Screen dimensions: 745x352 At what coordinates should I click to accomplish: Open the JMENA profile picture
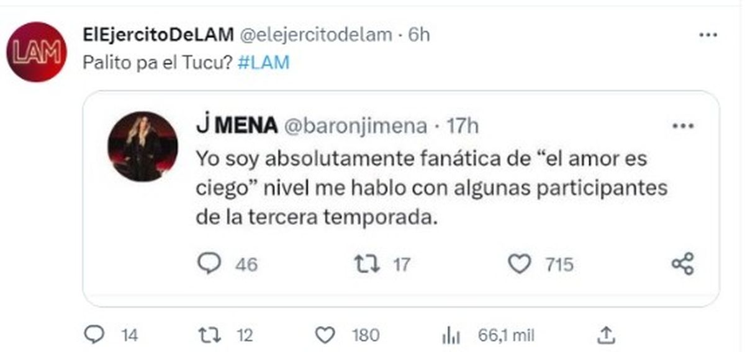tap(143, 146)
